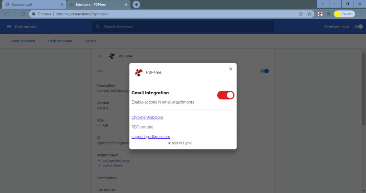This screenshot has width=366, height=193.
Task: Switch to the Document.pdf tab
Action: pos(34,4)
